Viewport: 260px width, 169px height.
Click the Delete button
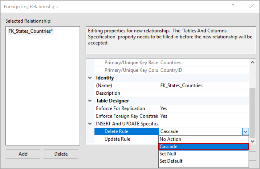pyautogui.click(x=61, y=154)
